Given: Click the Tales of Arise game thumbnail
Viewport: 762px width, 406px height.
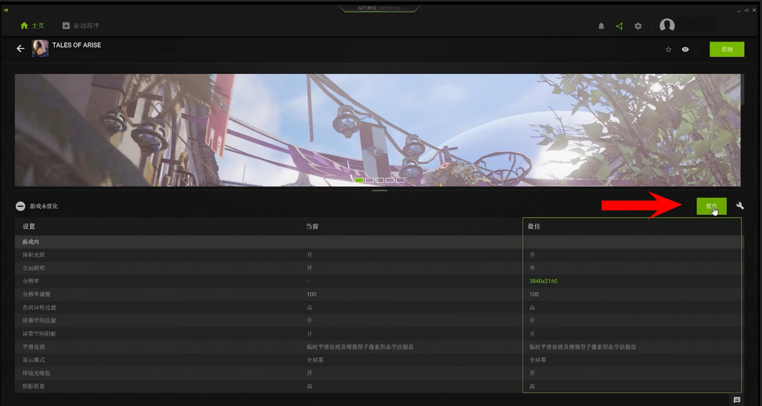Looking at the screenshot, I should coord(40,48).
